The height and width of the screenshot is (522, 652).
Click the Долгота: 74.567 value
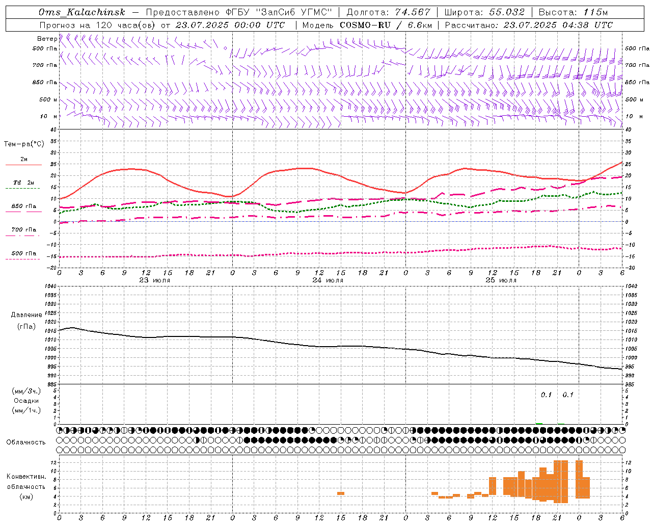pos(389,12)
